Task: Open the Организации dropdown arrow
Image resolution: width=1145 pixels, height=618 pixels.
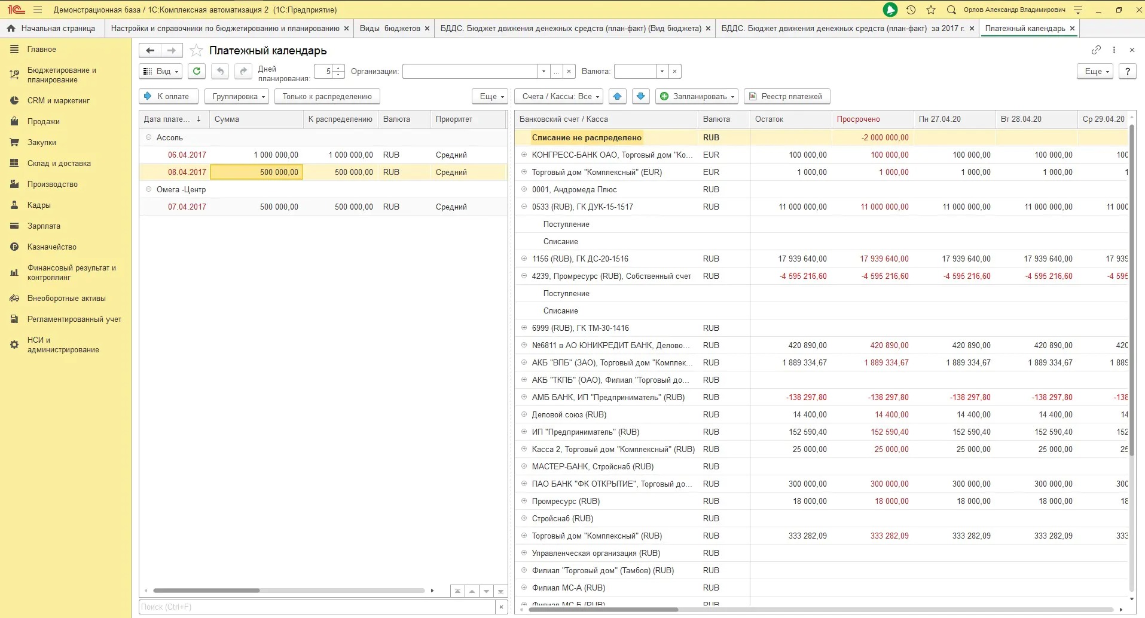Action: coord(544,72)
